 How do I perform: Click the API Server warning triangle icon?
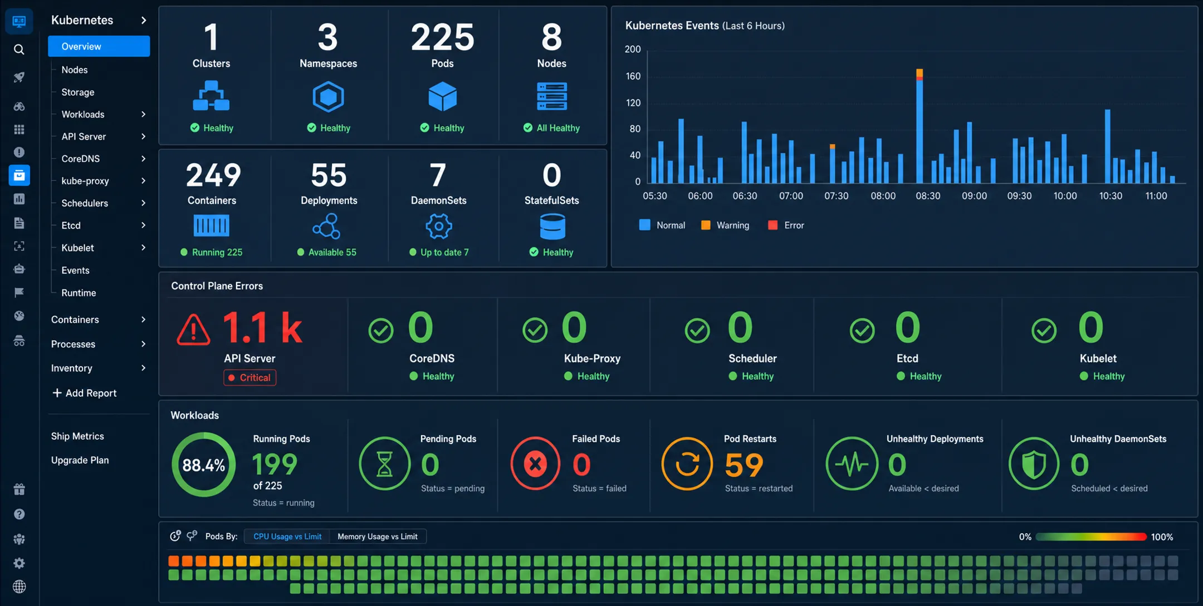coord(193,329)
